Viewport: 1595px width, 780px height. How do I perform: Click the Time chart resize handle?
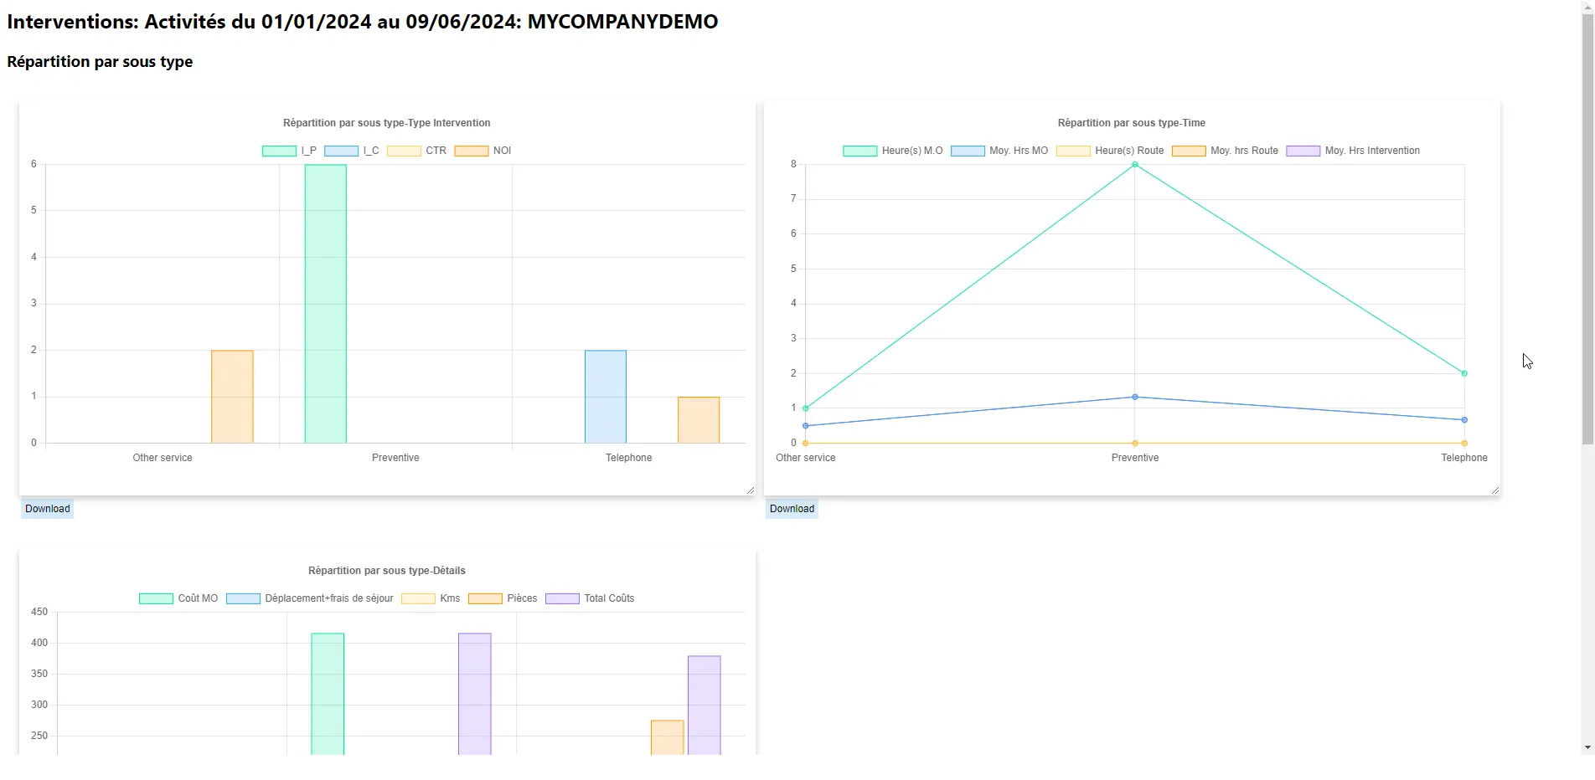point(1494,490)
